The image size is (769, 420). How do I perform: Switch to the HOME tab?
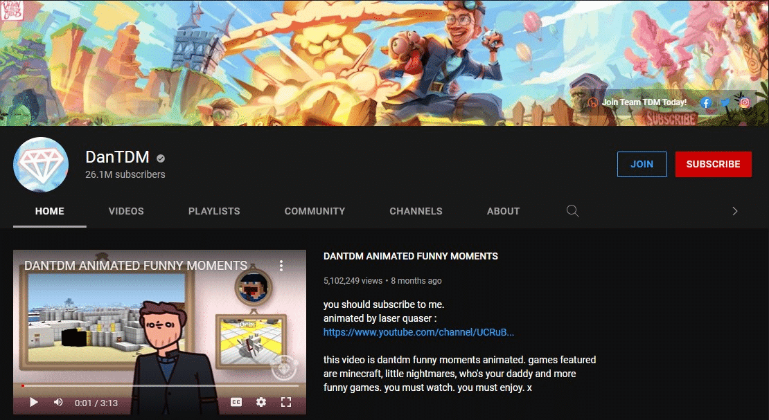point(49,211)
